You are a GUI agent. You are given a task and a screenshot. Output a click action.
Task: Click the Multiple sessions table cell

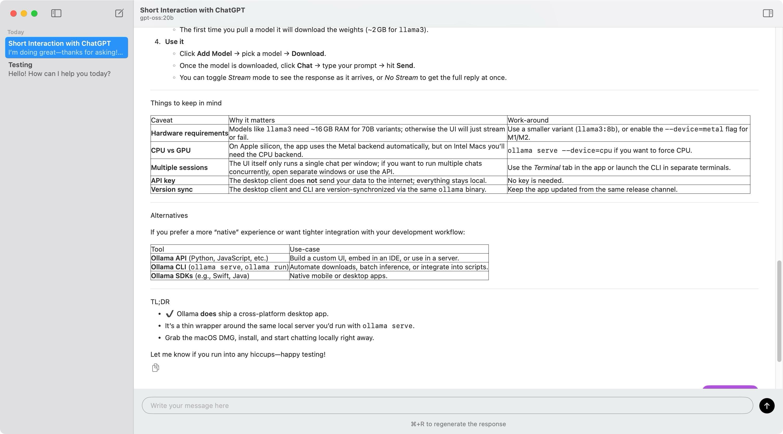190,168
